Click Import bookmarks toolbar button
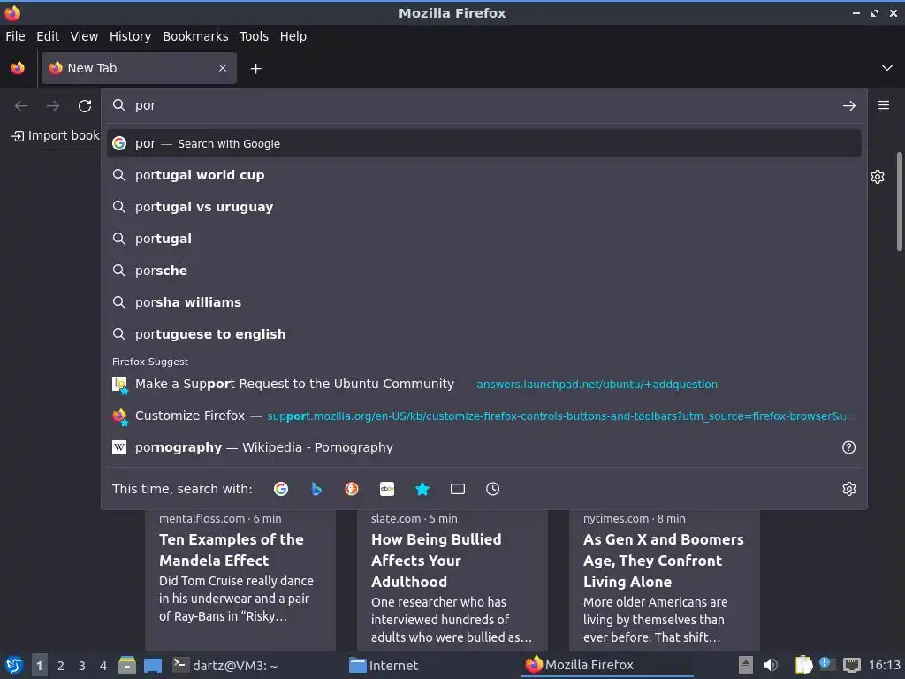Screen dimensions: 905x679 click(x=56, y=135)
